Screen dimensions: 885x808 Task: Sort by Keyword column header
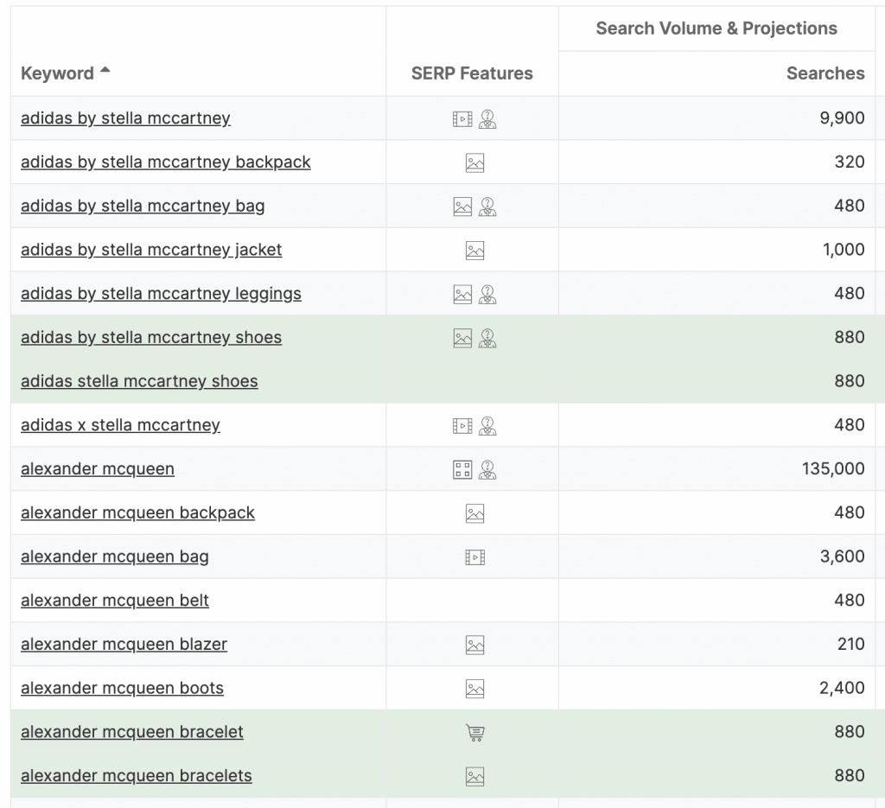57,73
